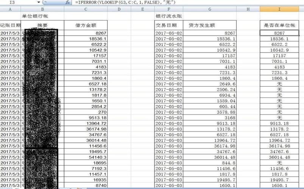This screenshot has width=304, height=189.
Task: Click the 无 result in 844.8 row
Action: coord(279,163)
